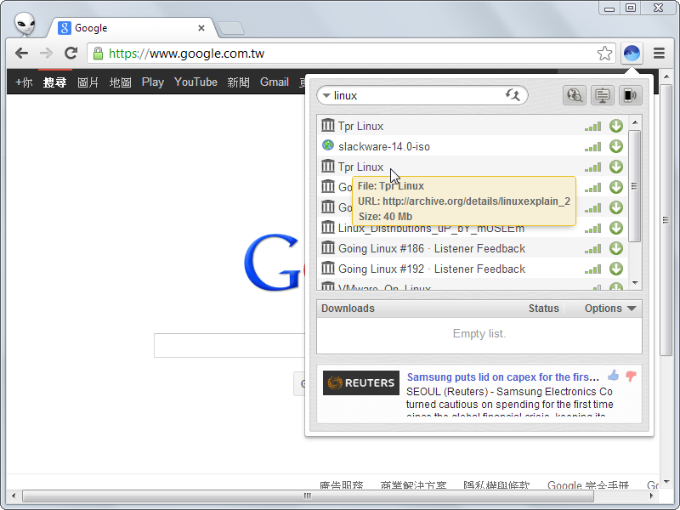Click archive icon beside Going Linux #186

coord(328,247)
